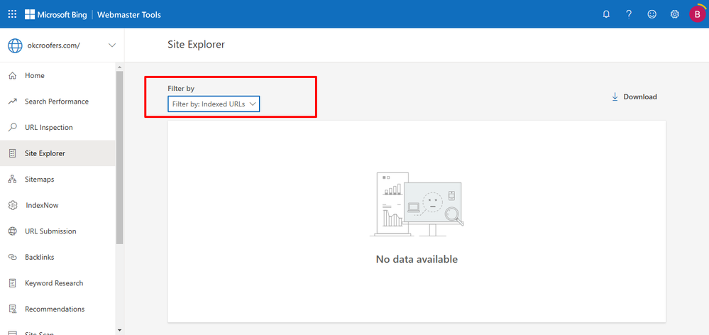Open the settings gear icon

coord(675,14)
